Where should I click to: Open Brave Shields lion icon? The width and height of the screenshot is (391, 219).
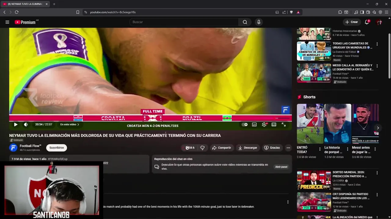pos(291,12)
